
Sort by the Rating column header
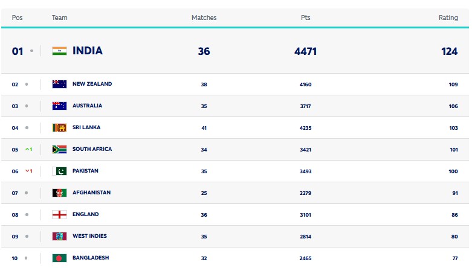pos(448,18)
